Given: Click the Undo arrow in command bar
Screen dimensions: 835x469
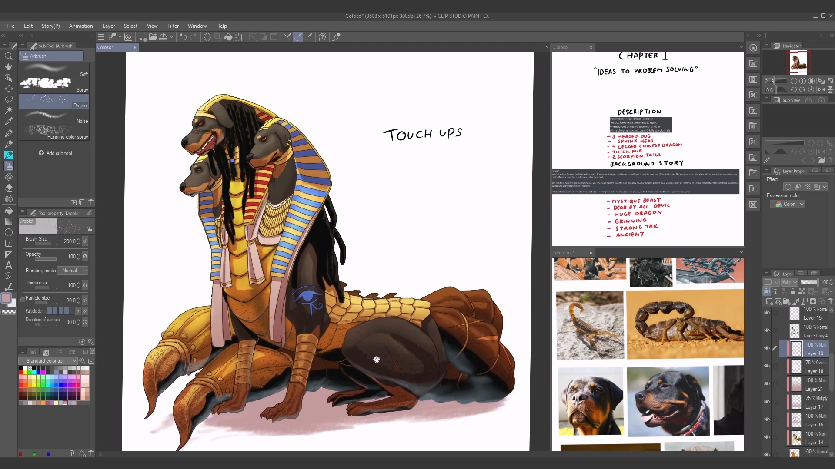Looking at the screenshot, I should click(x=183, y=37).
